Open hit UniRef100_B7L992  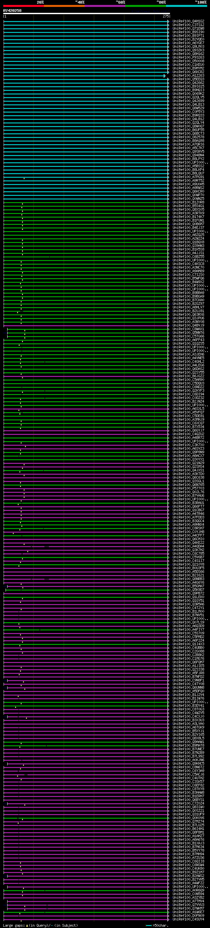coord(188,756)
